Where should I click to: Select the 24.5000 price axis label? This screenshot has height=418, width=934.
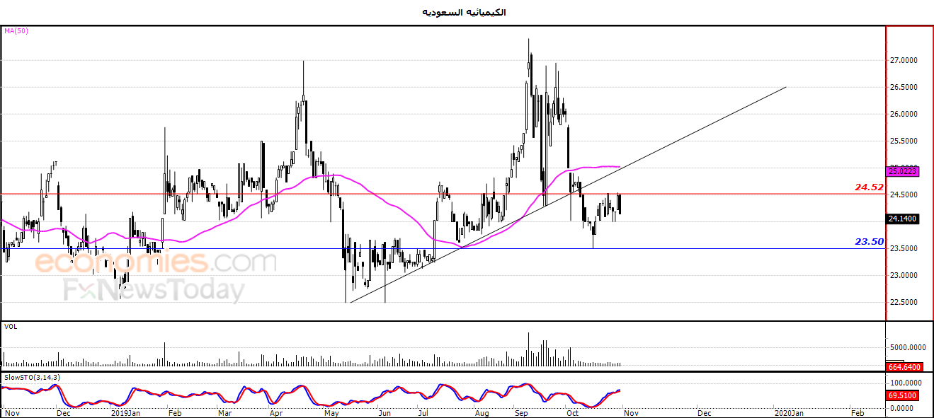903,195
